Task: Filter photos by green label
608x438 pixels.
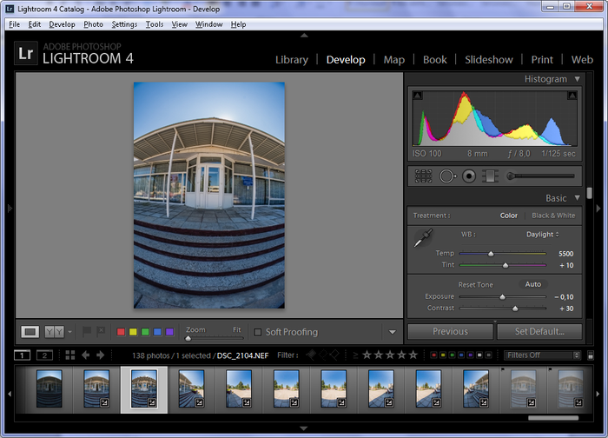Action: [x=453, y=355]
